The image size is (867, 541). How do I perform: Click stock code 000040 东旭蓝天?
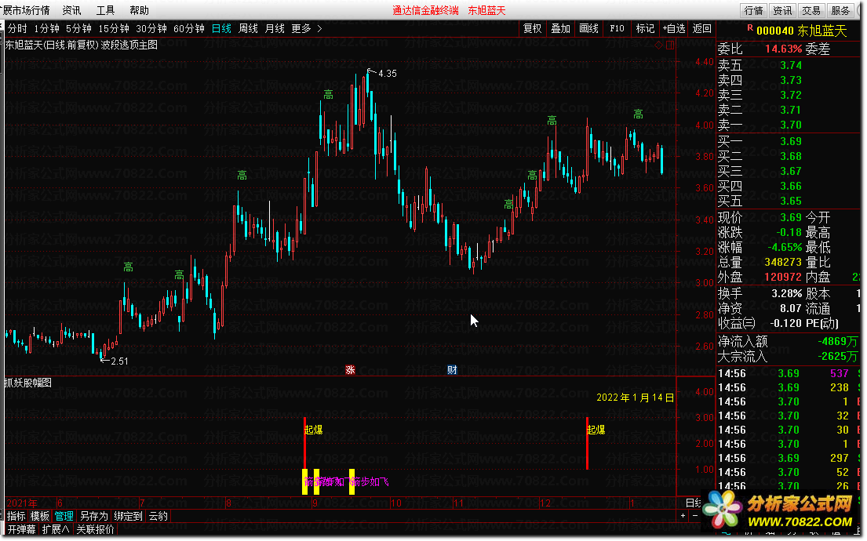pos(800,31)
